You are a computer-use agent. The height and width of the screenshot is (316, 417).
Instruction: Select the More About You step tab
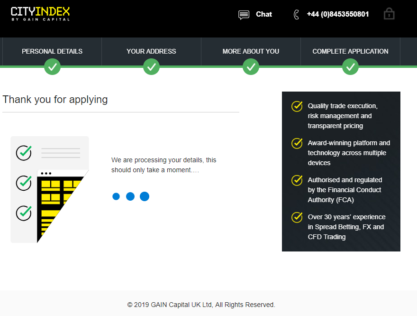(x=251, y=51)
